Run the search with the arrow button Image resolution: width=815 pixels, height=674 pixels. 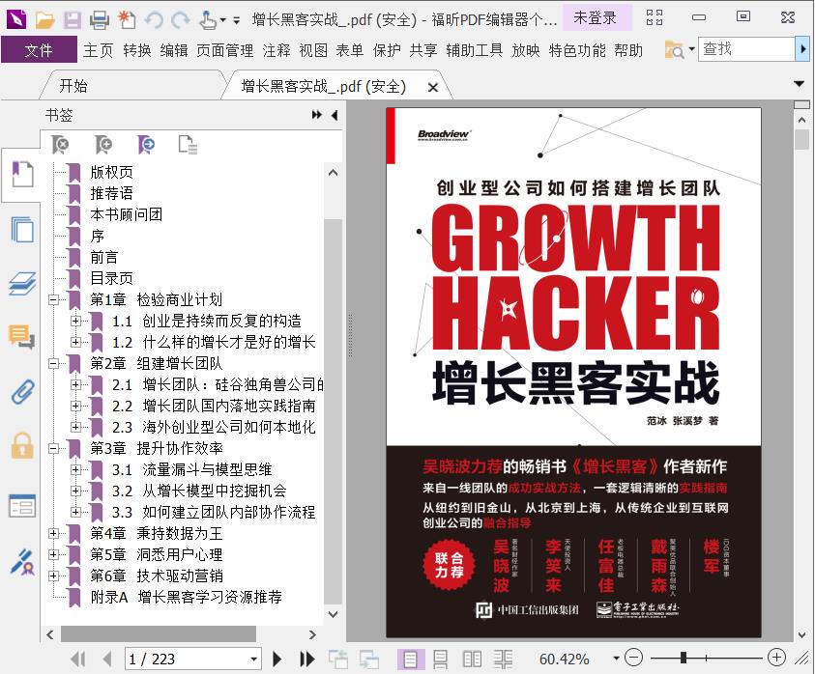click(802, 49)
